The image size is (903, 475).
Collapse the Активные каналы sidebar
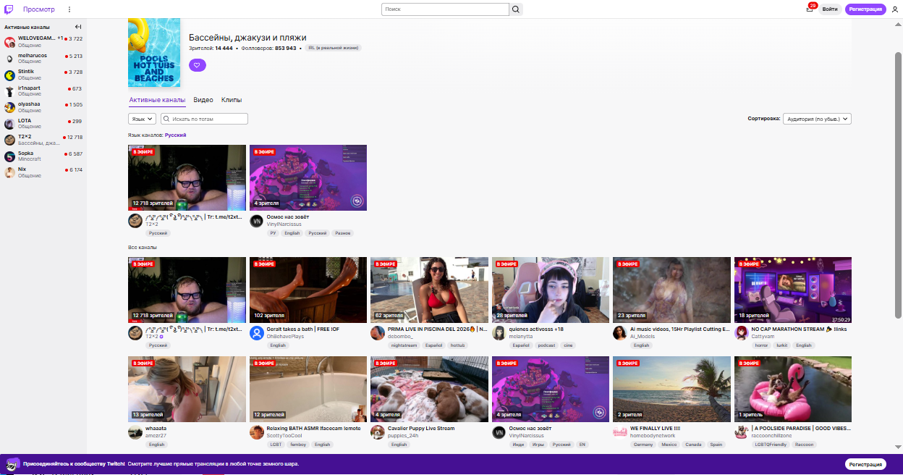[78, 27]
